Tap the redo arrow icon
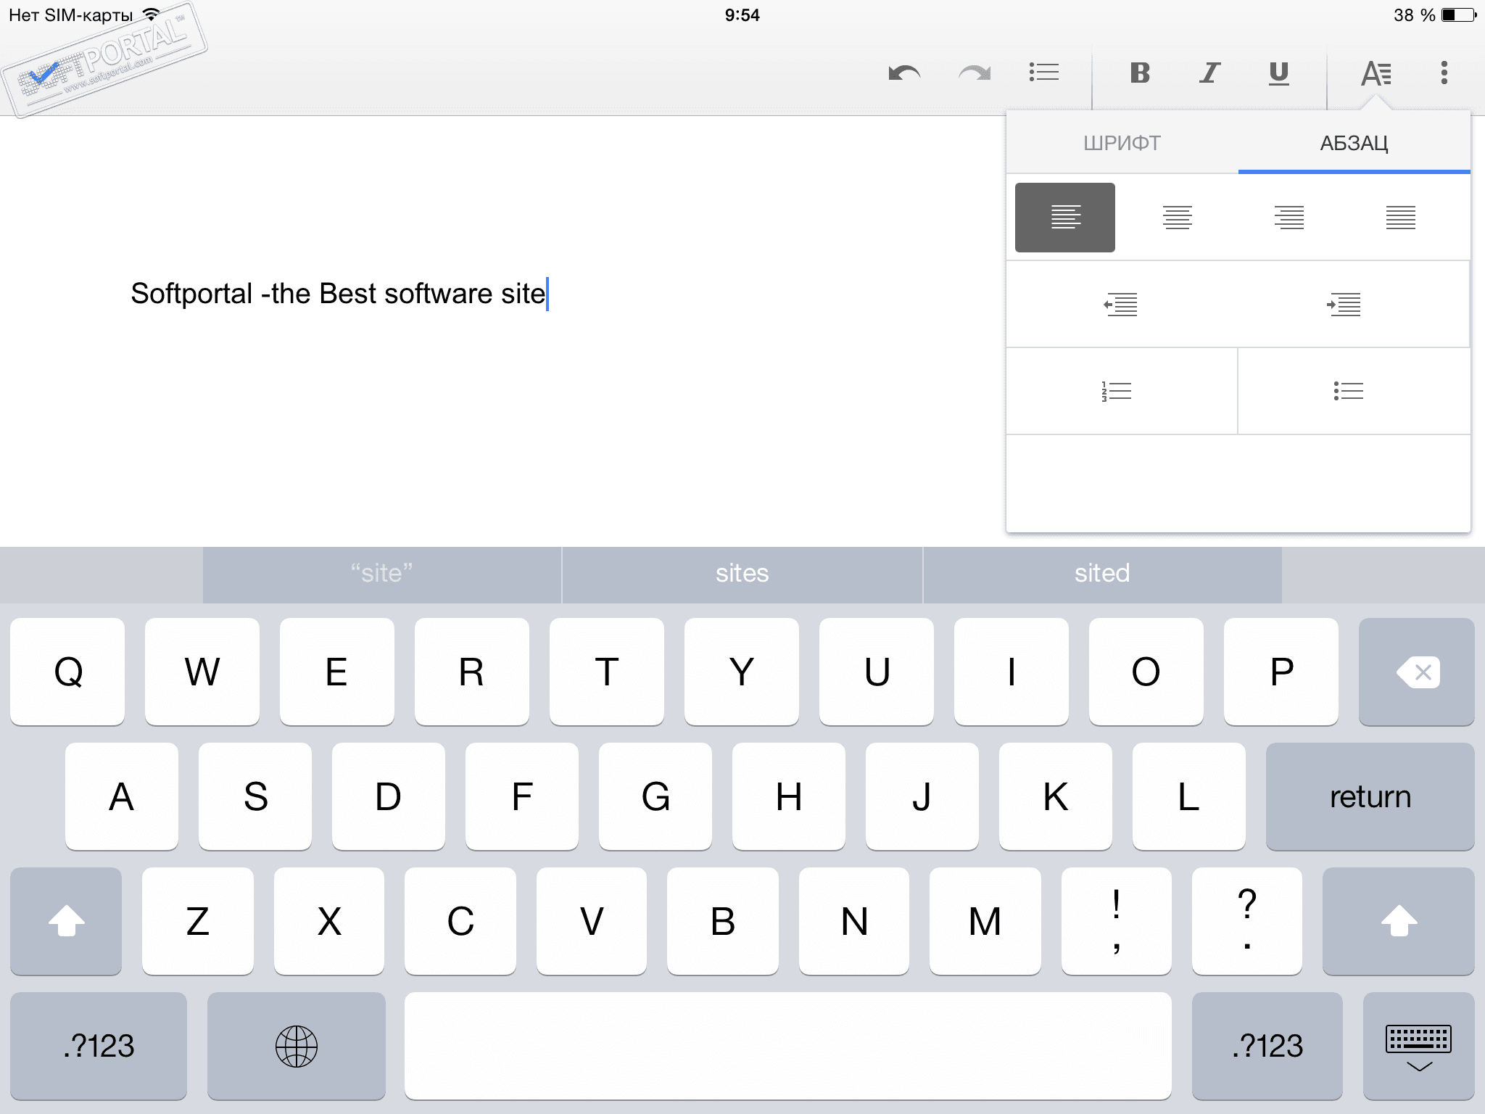This screenshot has width=1485, height=1114. (974, 73)
